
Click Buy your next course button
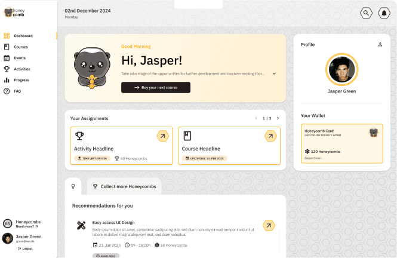point(156,87)
